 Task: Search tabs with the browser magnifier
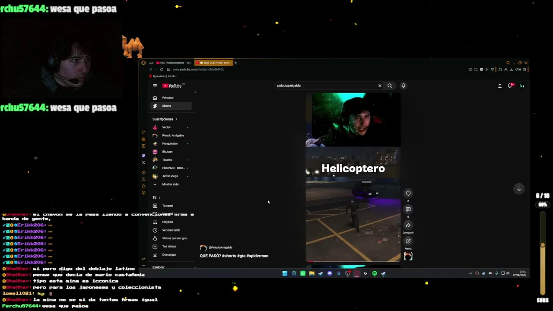[508, 63]
